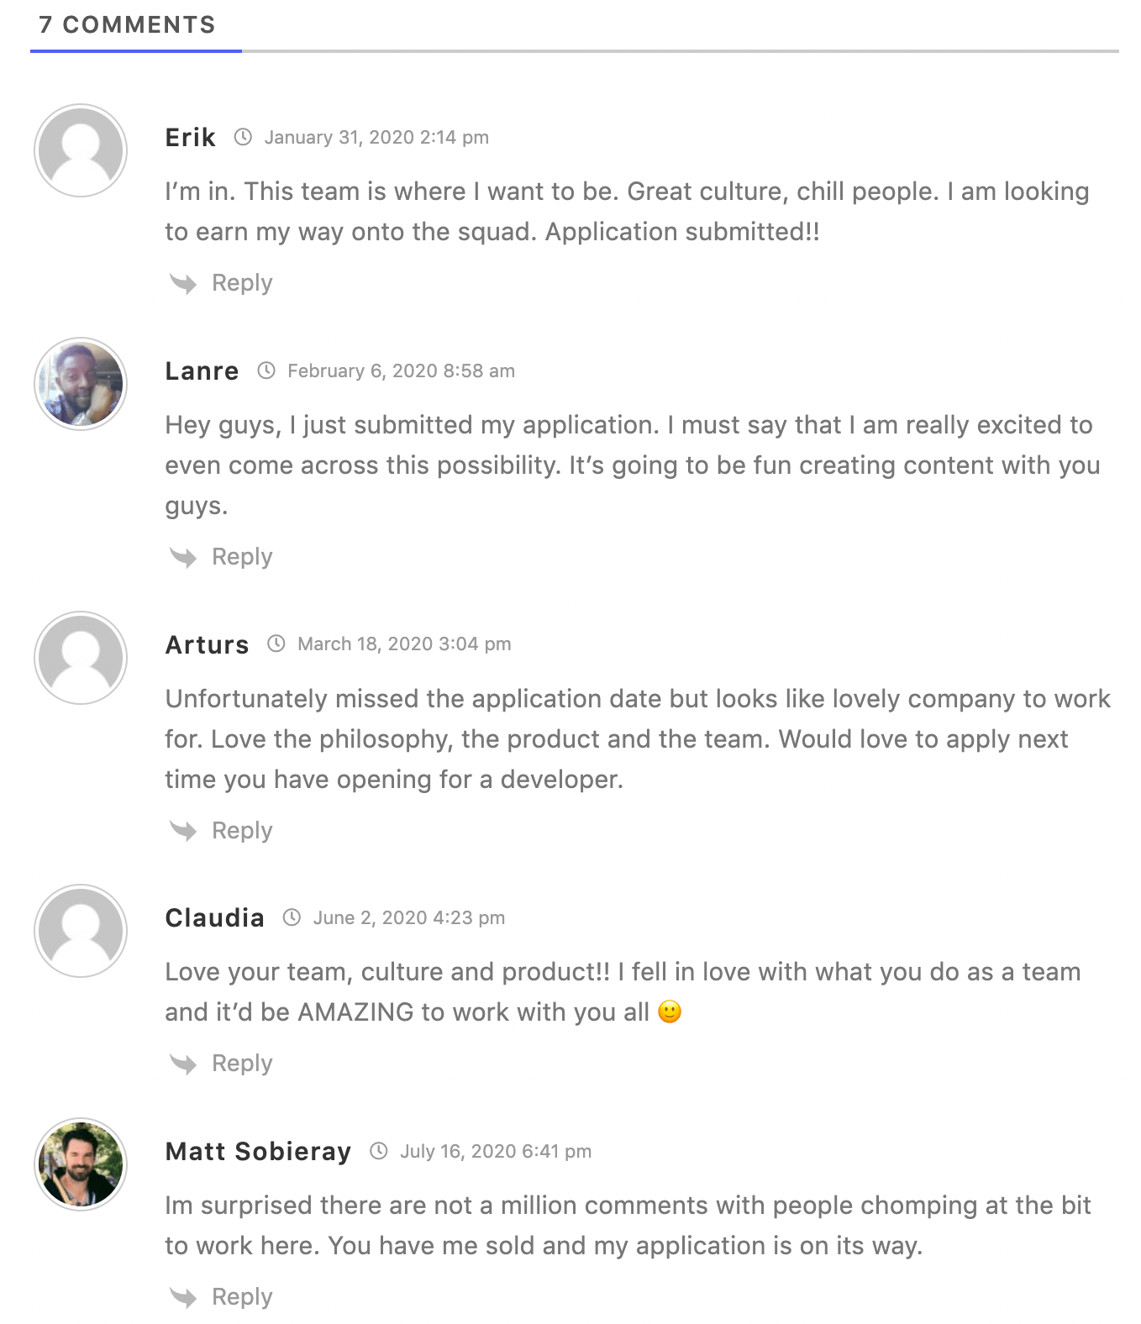Screen dimensions: 1141x1324
Task: Click the commenter name Claudia
Action: 214,917
